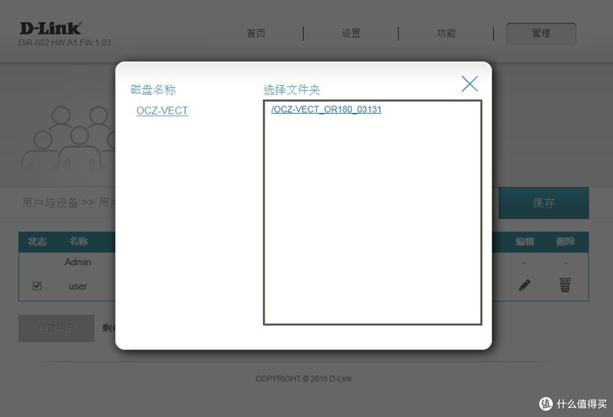Click the Admin name cell
The width and height of the screenshot is (613, 417).
click(x=78, y=262)
